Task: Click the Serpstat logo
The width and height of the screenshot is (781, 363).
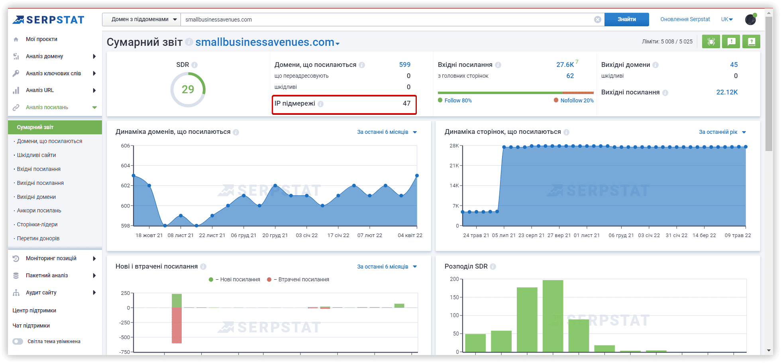Action: point(48,20)
